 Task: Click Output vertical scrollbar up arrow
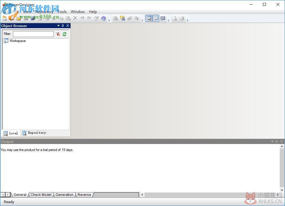pyautogui.click(x=282, y=146)
